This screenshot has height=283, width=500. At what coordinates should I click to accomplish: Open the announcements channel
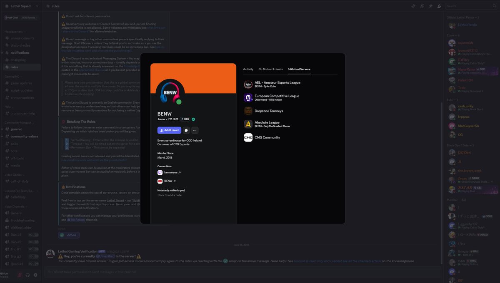(22, 38)
